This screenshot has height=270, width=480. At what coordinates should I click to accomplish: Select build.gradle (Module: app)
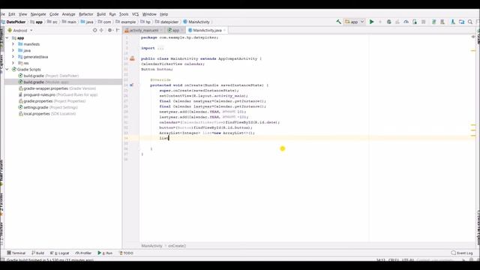(43, 82)
